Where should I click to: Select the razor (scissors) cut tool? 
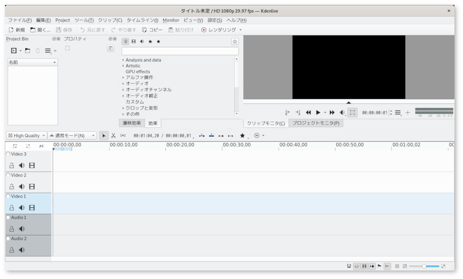113,135
